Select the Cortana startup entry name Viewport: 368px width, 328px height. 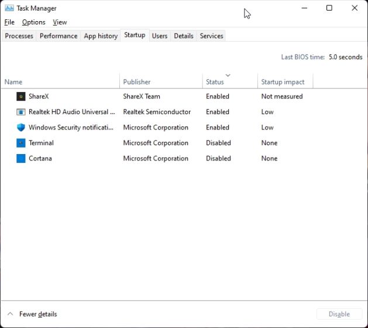click(x=40, y=158)
